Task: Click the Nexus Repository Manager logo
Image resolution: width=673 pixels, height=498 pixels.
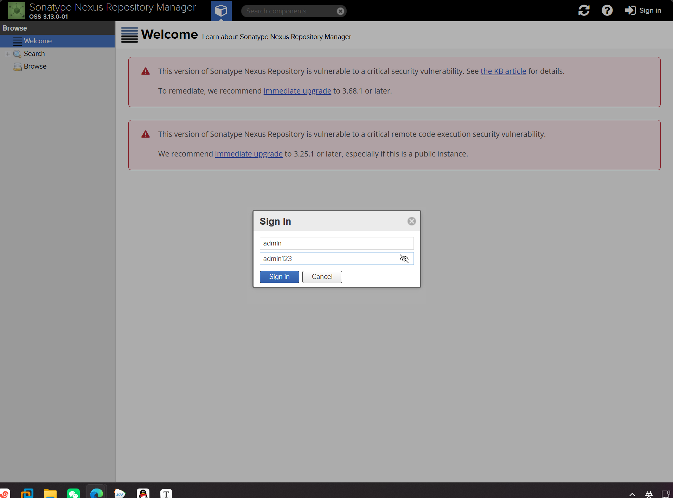Action: pos(16,11)
